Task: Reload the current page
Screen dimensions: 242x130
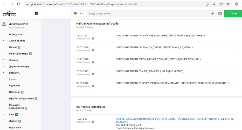Action: 19,4
